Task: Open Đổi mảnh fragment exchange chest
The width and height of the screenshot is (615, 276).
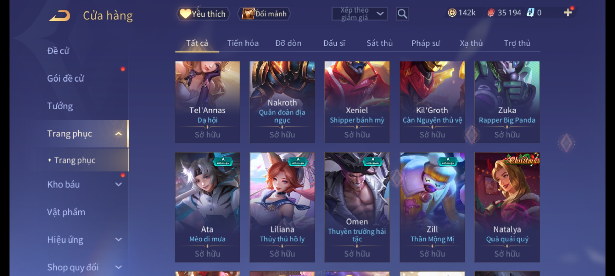Action: [264, 14]
